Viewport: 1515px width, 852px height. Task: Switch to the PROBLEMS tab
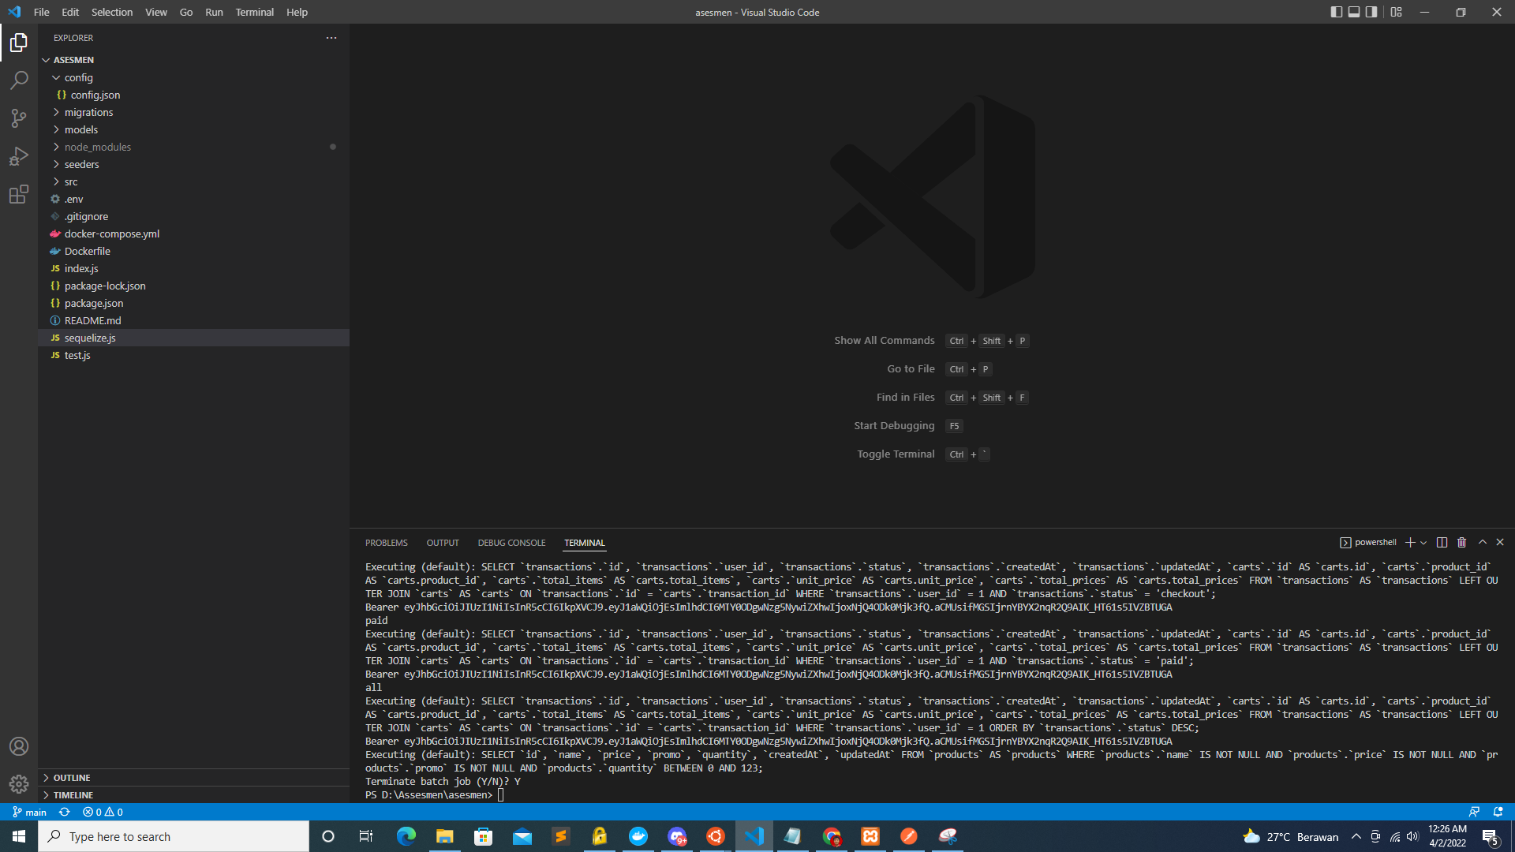(x=387, y=543)
